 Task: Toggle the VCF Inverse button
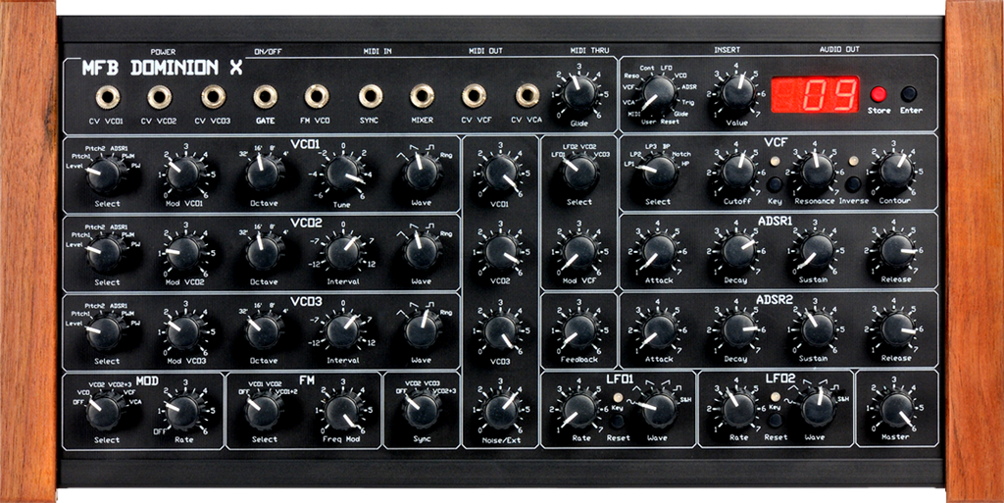point(853,183)
